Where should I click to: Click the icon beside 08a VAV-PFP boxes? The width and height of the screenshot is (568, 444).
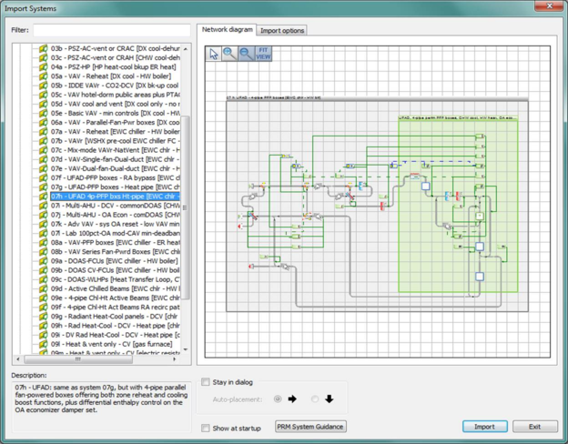(x=43, y=242)
